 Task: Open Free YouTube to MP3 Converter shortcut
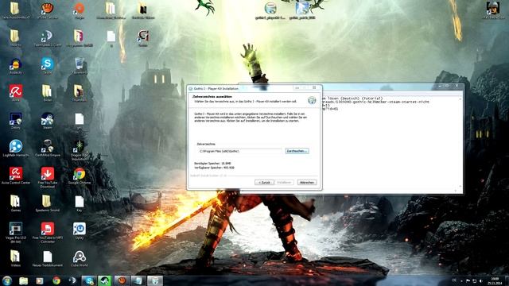click(x=48, y=232)
